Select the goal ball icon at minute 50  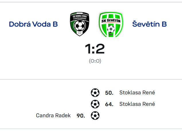click(x=95, y=93)
